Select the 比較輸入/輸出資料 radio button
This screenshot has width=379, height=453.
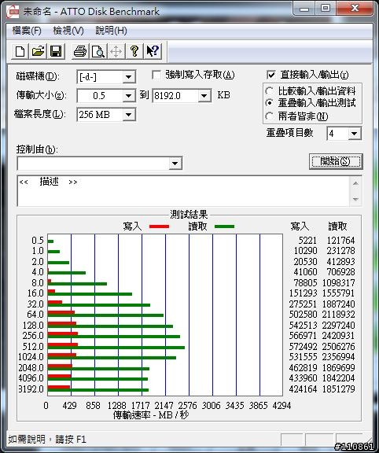click(x=270, y=91)
